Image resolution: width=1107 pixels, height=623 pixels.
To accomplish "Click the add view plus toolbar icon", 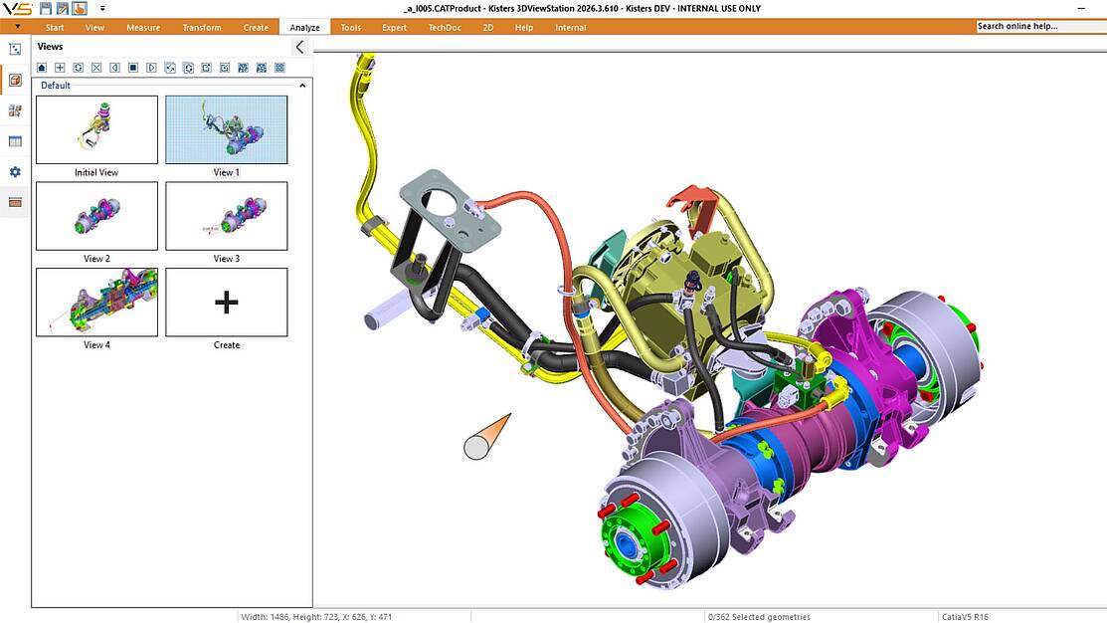I will tap(60, 68).
